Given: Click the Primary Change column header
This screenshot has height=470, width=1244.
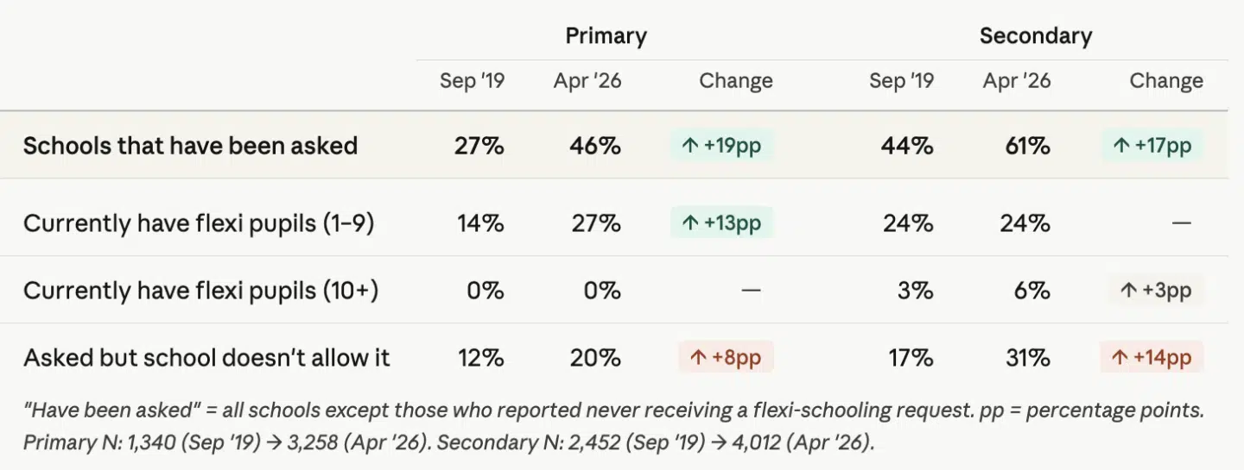Looking at the screenshot, I should [735, 81].
